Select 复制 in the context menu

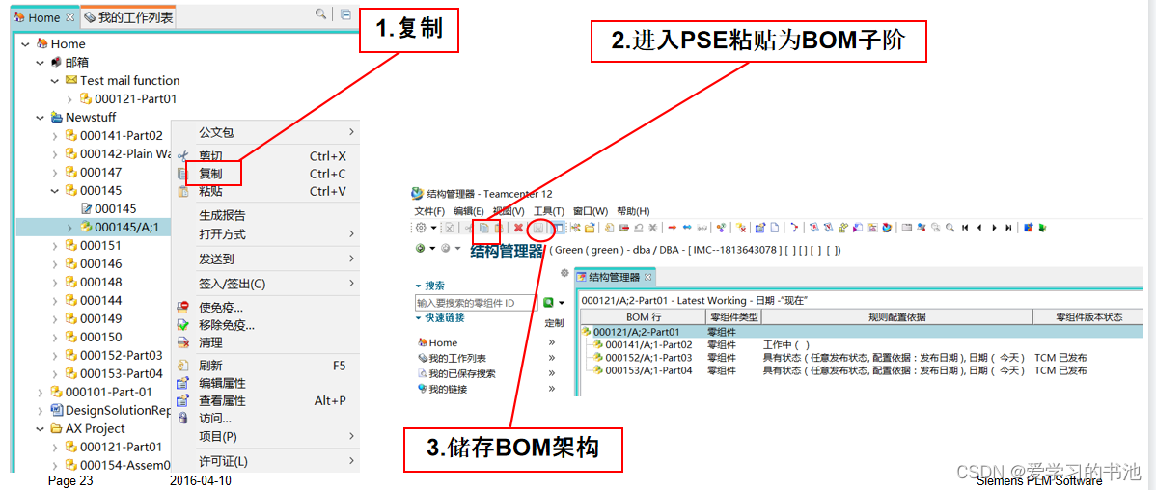(x=211, y=174)
